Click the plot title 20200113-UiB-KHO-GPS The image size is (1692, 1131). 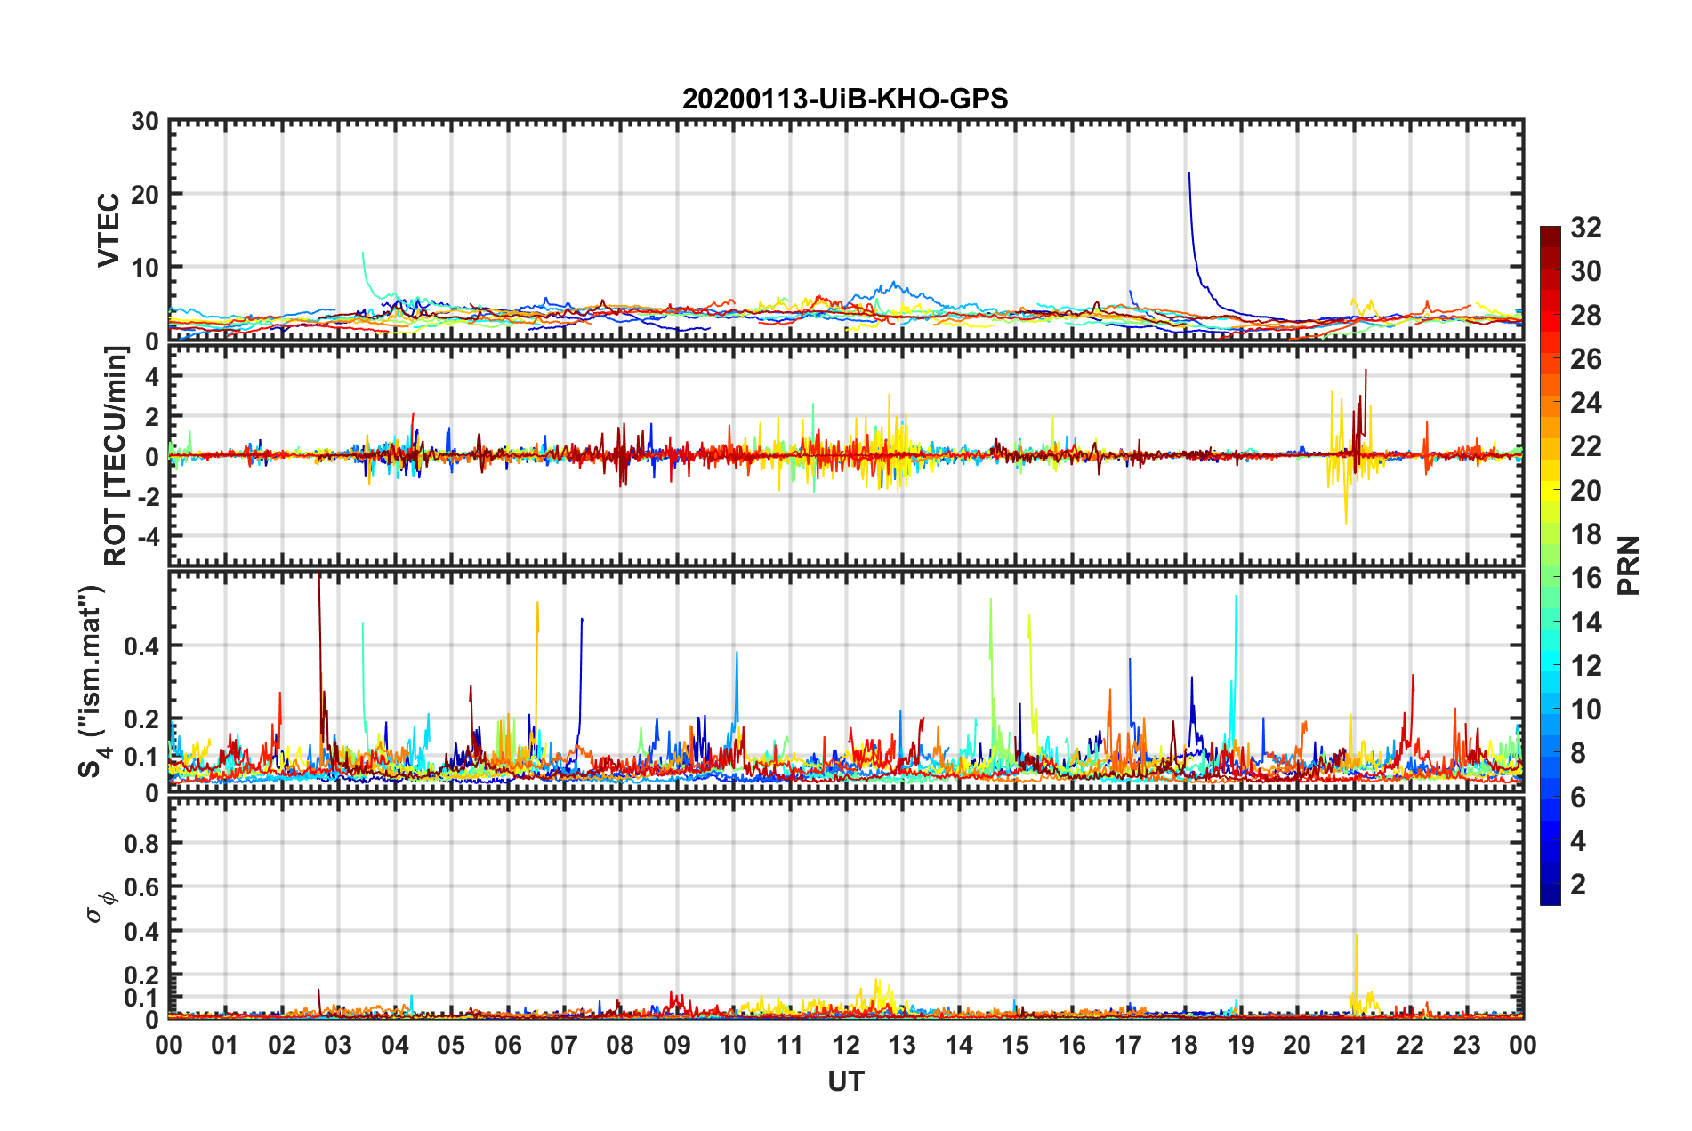tap(845, 99)
